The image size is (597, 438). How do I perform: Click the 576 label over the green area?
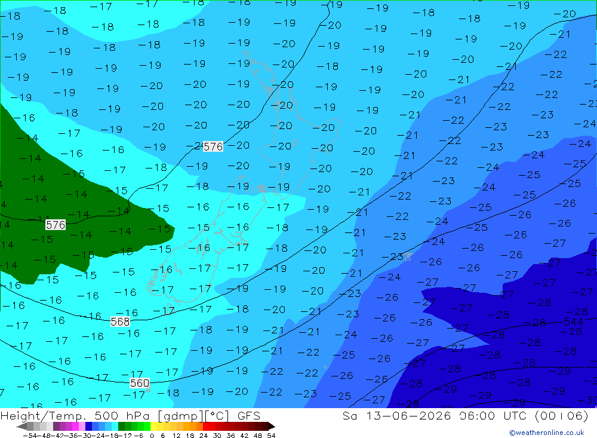[x=55, y=225]
